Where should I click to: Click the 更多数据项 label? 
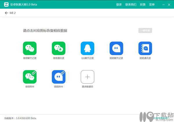tap(88, 87)
